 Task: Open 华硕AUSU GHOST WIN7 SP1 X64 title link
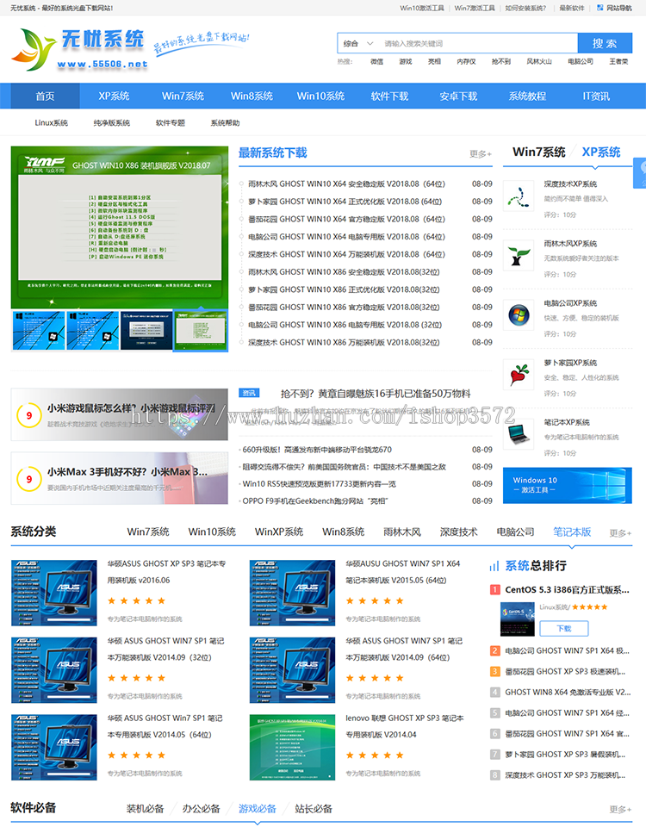[403, 572]
